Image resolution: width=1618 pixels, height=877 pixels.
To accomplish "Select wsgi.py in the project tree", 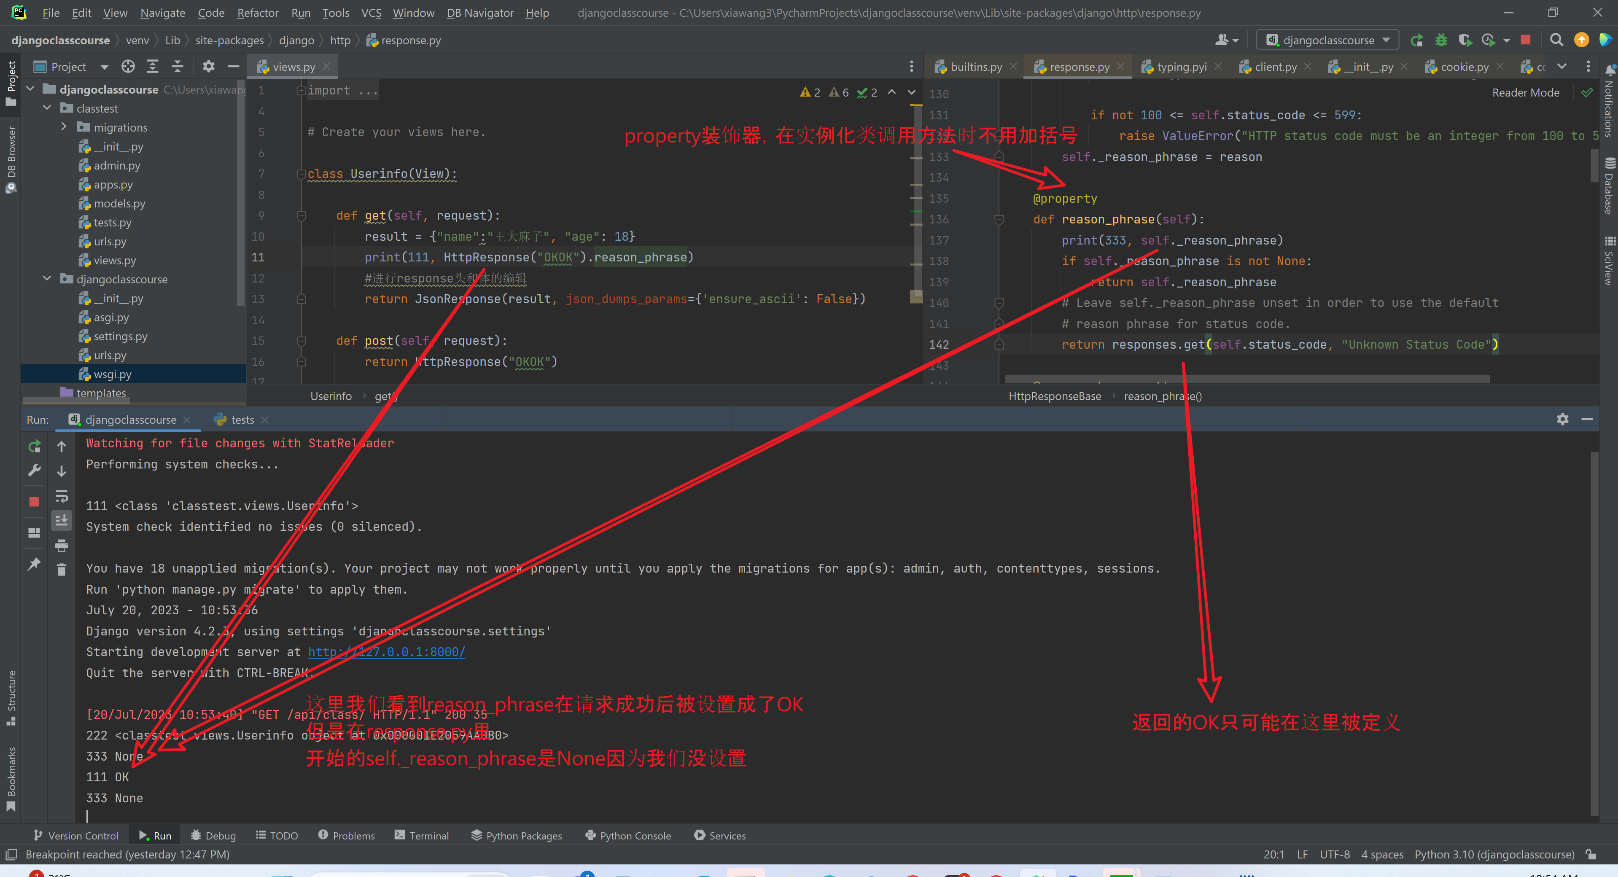I will pyautogui.click(x=113, y=374).
